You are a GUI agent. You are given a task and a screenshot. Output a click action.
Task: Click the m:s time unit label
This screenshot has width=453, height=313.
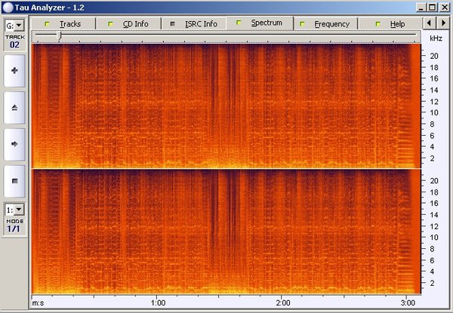[x=38, y=303]
